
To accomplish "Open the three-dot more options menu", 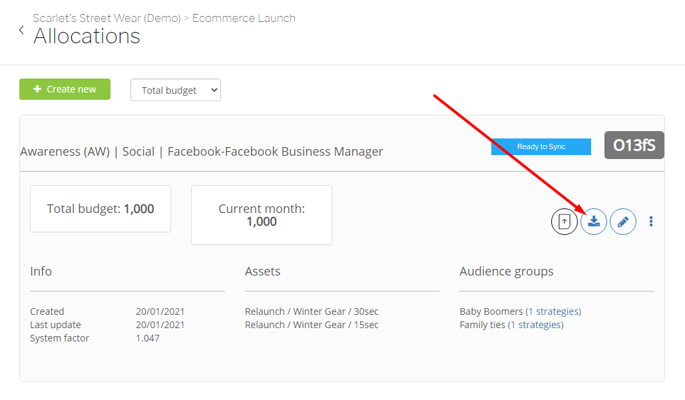I will pyautogui.click(x=651, y=222).
